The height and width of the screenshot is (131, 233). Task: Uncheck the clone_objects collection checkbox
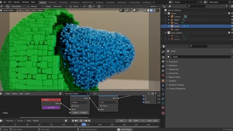point(229,33)
